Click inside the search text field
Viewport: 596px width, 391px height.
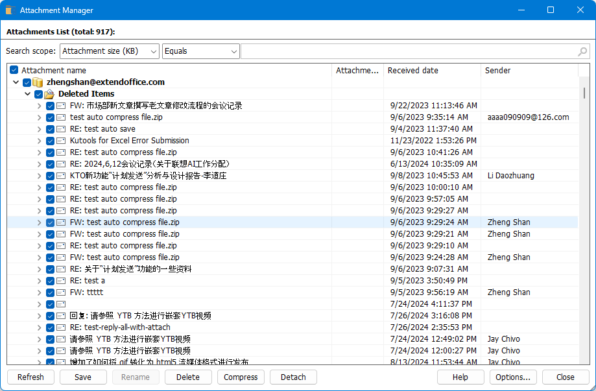(422, 51)
